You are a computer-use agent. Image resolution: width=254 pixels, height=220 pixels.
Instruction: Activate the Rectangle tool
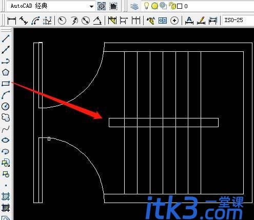pos(6,84)
